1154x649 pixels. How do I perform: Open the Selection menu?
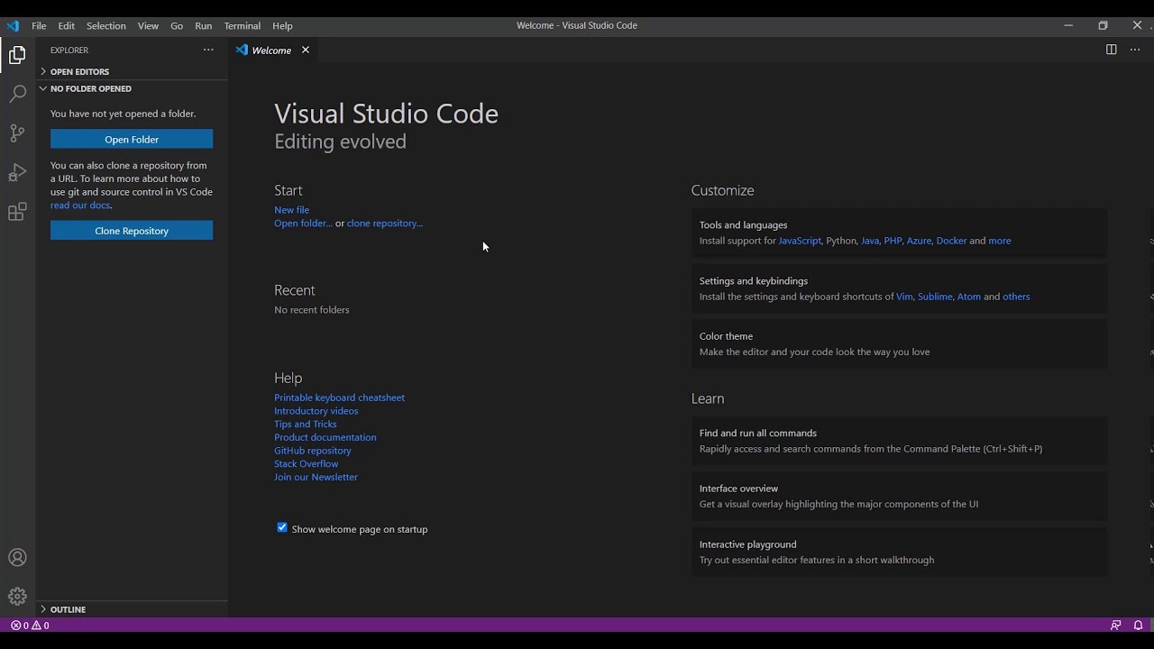tap(106, 25)
